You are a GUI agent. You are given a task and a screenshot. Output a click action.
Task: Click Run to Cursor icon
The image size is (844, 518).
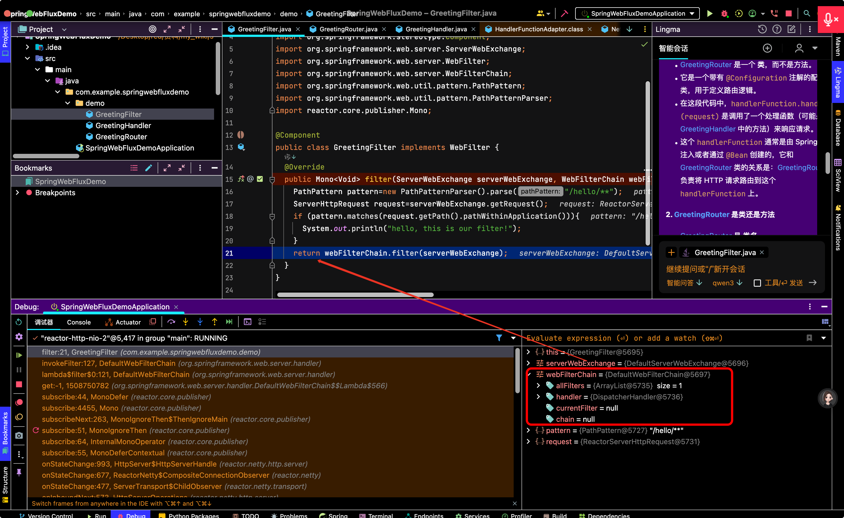click(x=229, y=322)
